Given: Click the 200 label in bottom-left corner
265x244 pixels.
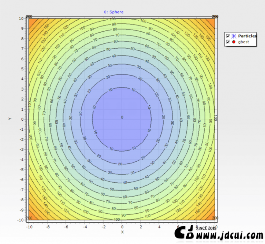Looking at the screenshot, I should [29, 218].
